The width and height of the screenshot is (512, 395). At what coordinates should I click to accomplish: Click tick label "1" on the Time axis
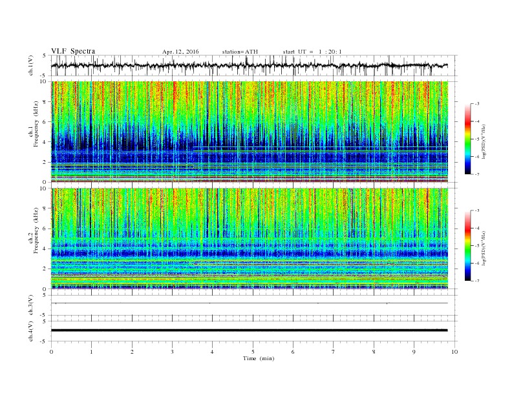click(92, 352)
